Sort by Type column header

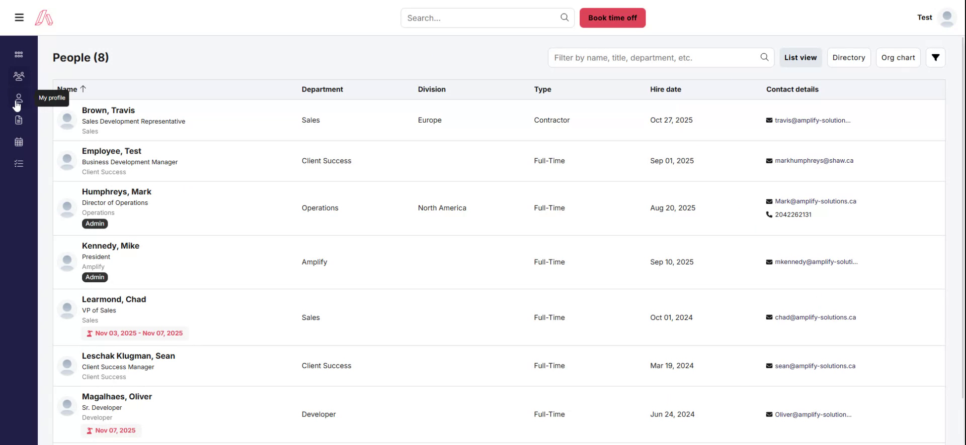[542, 89]
